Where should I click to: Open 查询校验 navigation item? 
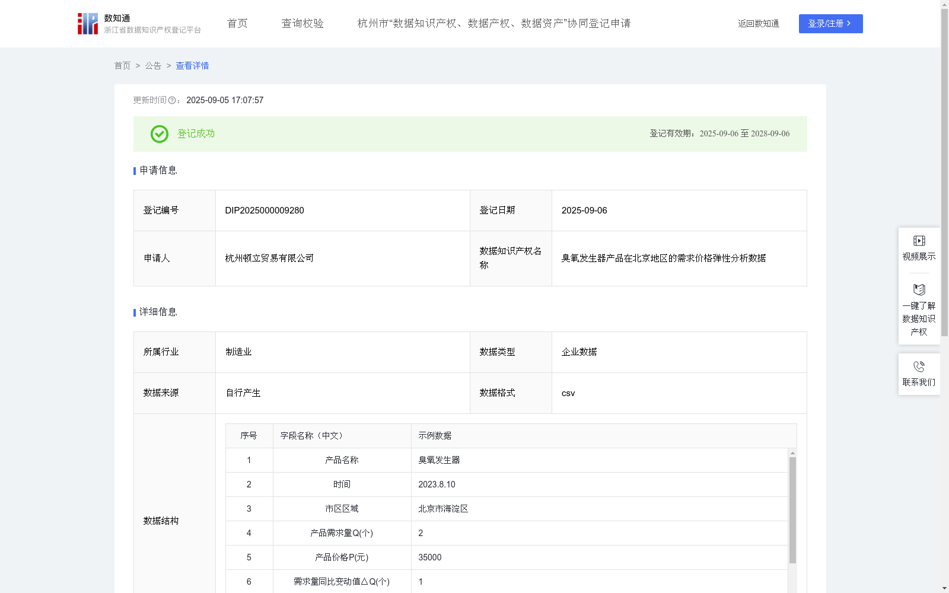coord(302,24)
